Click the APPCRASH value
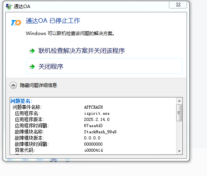The width and height of the screenshot is (207, 176). (x=93, y=107)
